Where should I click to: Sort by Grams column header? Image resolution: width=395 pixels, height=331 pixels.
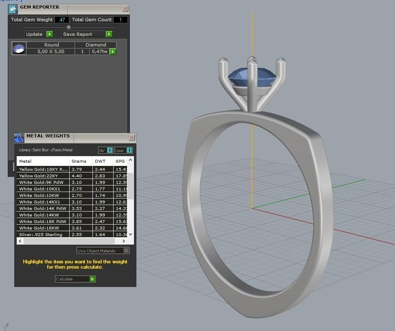click(81, 161)
